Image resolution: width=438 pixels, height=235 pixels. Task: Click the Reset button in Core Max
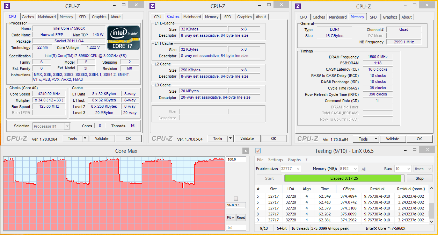tap(241, 218)
